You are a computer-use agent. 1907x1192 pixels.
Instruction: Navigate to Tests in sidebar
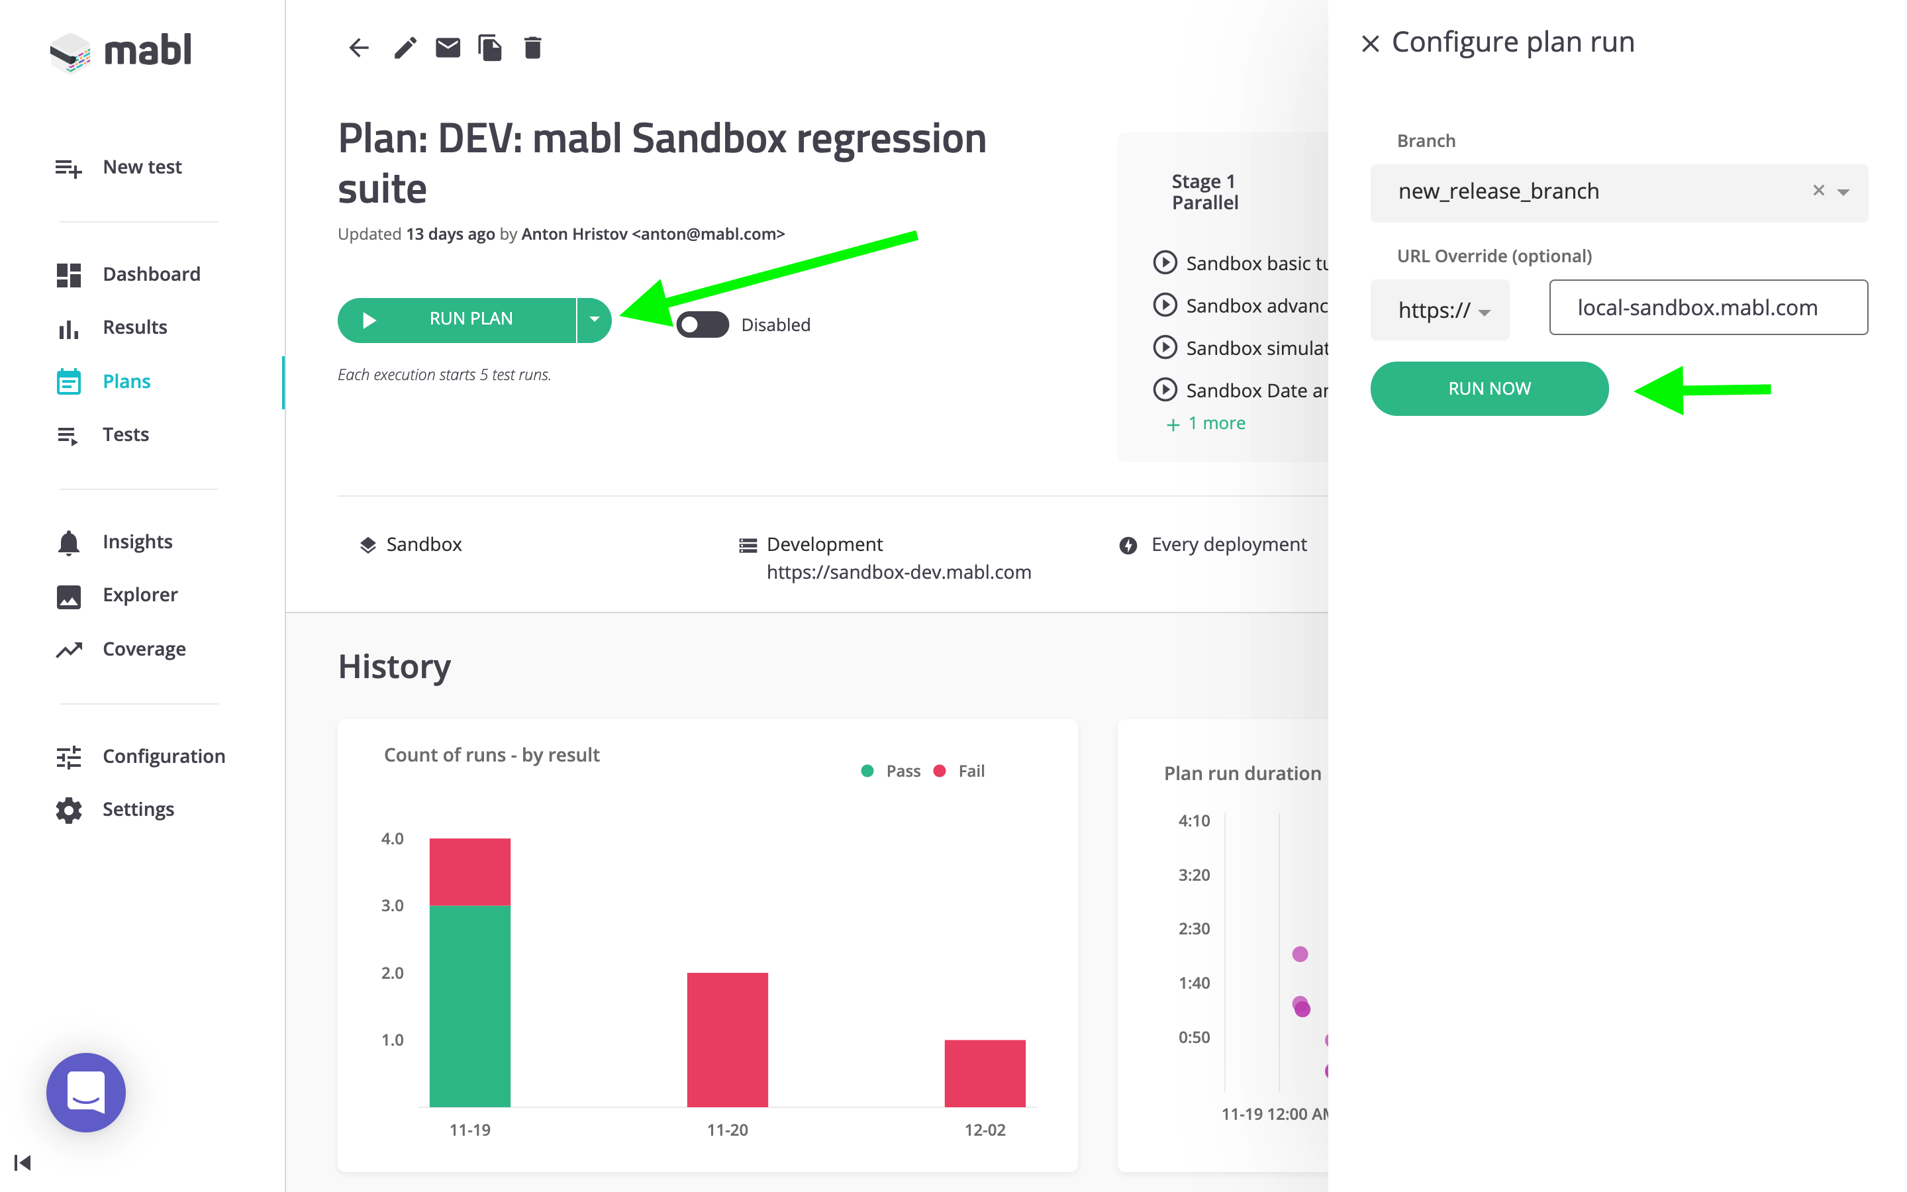tap(125, 434)
